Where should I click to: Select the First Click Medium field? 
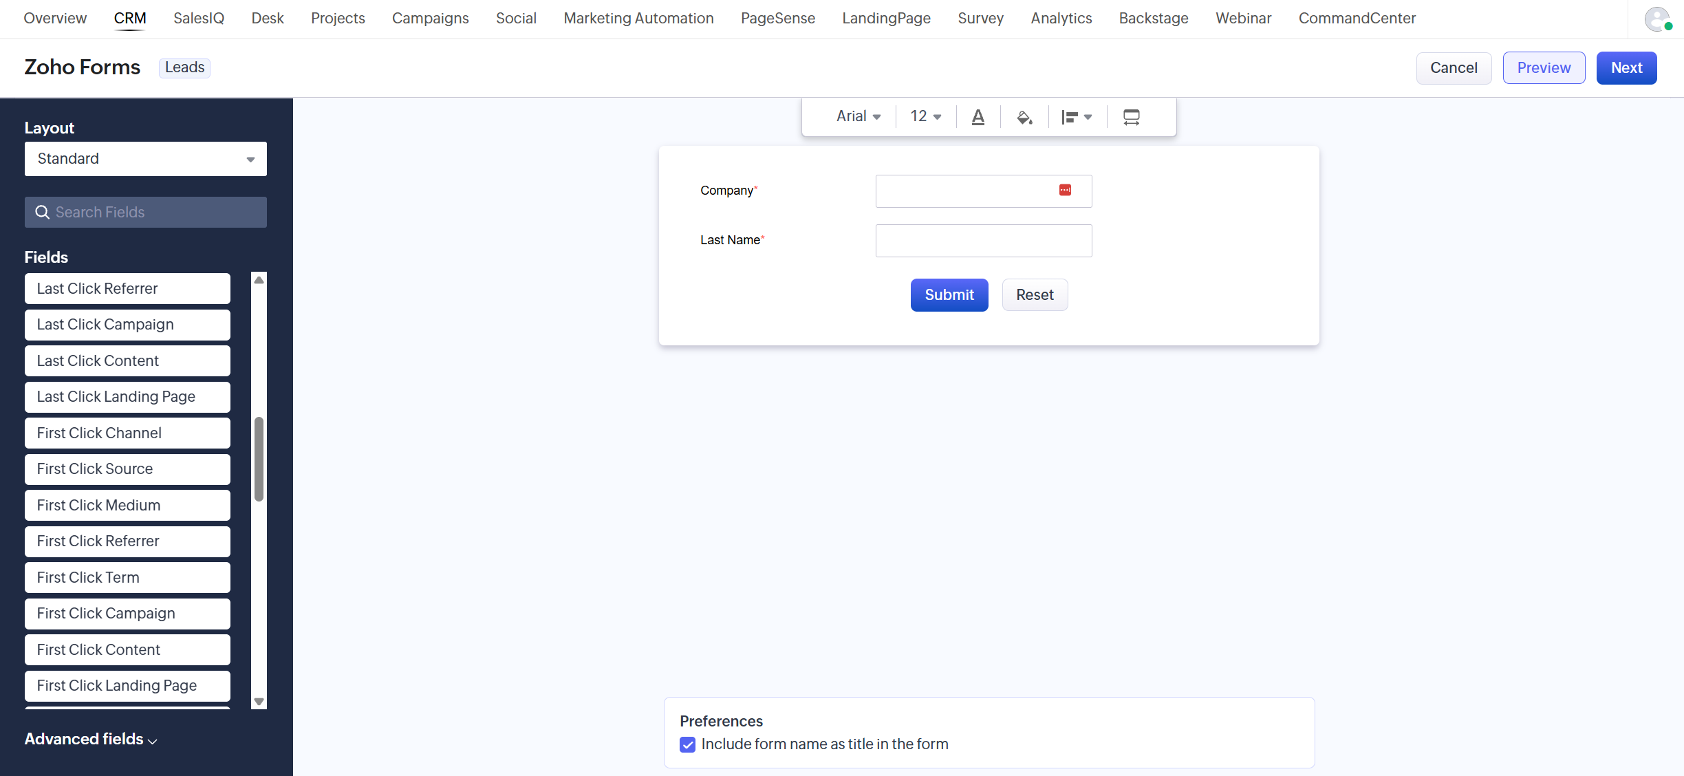[x=127, y=506]
